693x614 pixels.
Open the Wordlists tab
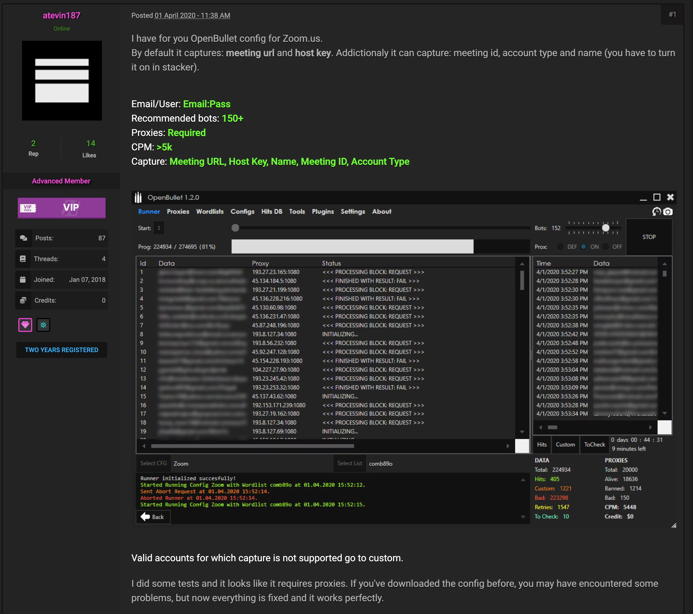210,212
